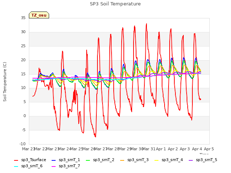This screenshot has height=173, width=231.
Task: Toggle sp3_smT_4 legend entry
Action: [x=169, y=160]
